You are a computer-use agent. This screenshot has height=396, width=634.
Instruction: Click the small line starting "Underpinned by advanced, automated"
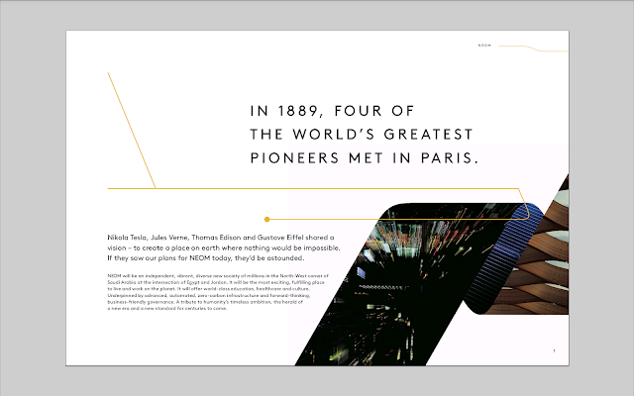tap(209, 295)
